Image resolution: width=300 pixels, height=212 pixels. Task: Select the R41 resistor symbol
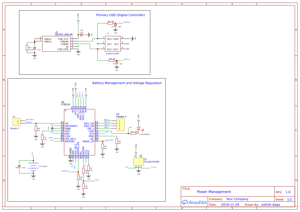(x=88, y=168)
